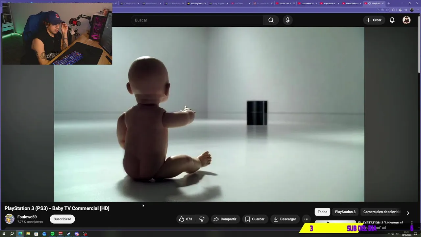Activate voice search microphone

point(288,20)
